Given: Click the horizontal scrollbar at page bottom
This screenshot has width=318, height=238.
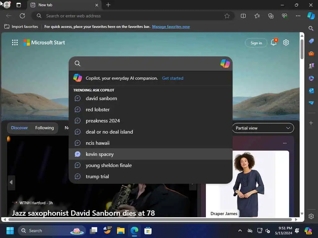Looking at the screenshot, I should (150, 219).
